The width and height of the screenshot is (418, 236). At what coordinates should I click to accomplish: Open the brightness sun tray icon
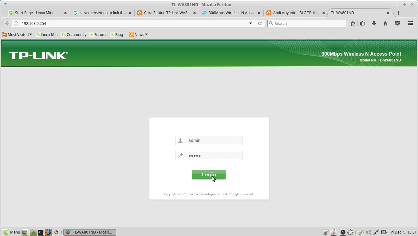(351, 232)
